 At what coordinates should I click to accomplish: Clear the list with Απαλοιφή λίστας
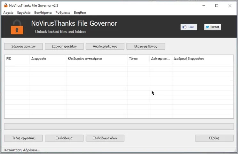coord(105,46)
